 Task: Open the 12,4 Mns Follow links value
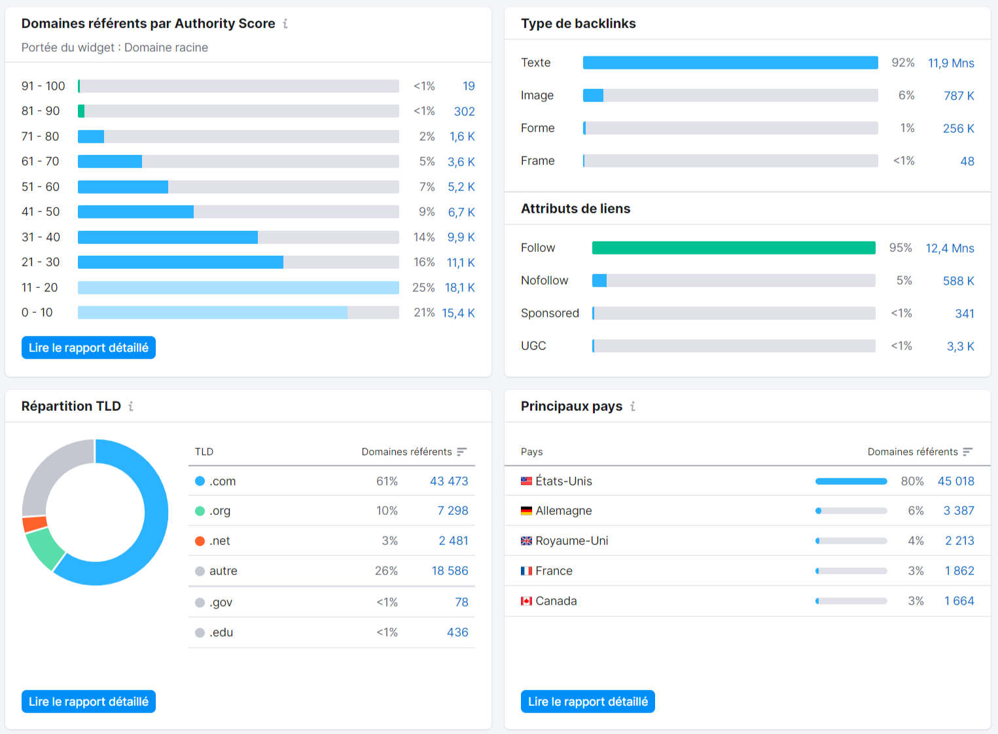(950, 248)
